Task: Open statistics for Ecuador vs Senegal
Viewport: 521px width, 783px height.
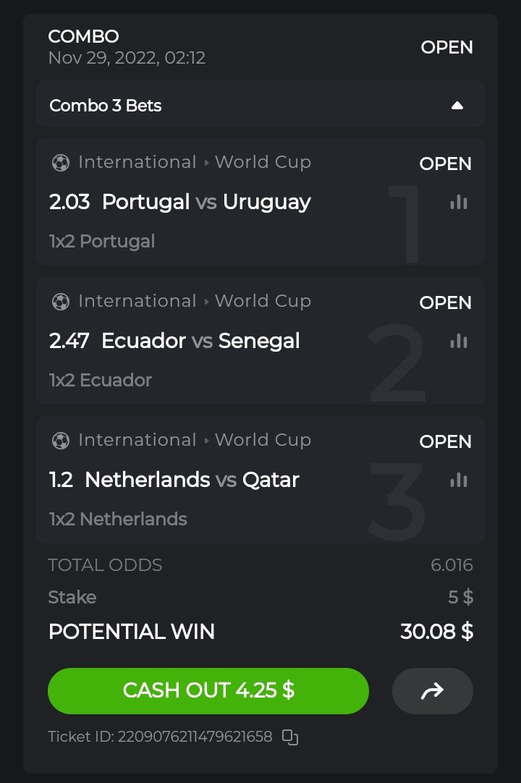Action: (458, 341)
